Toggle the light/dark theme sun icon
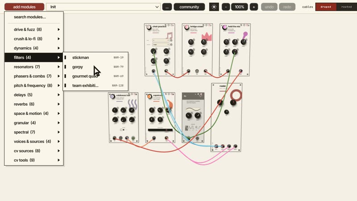The width and height of the screenshot is (357, 201). tap(214, 7)
